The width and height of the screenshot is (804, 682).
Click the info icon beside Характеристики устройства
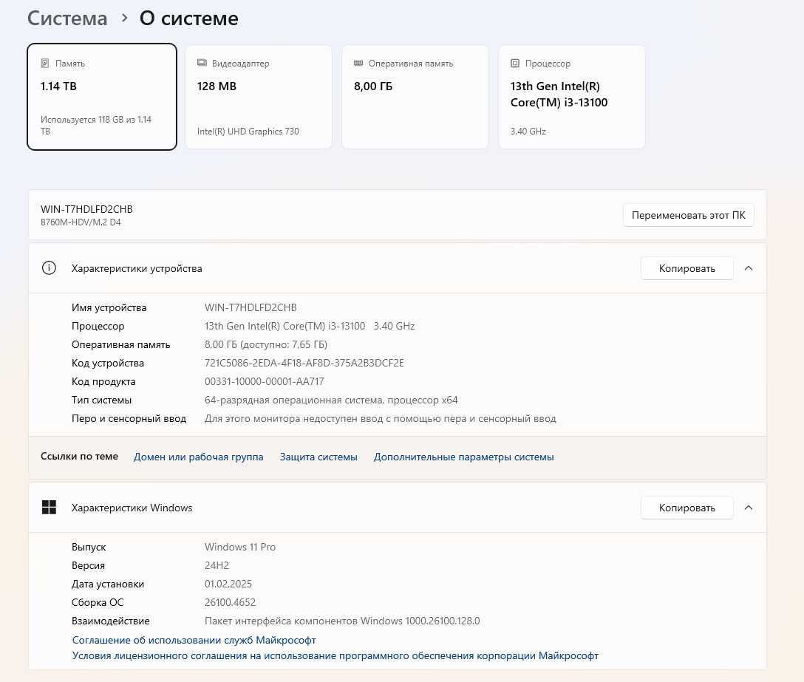coord(49,268)
